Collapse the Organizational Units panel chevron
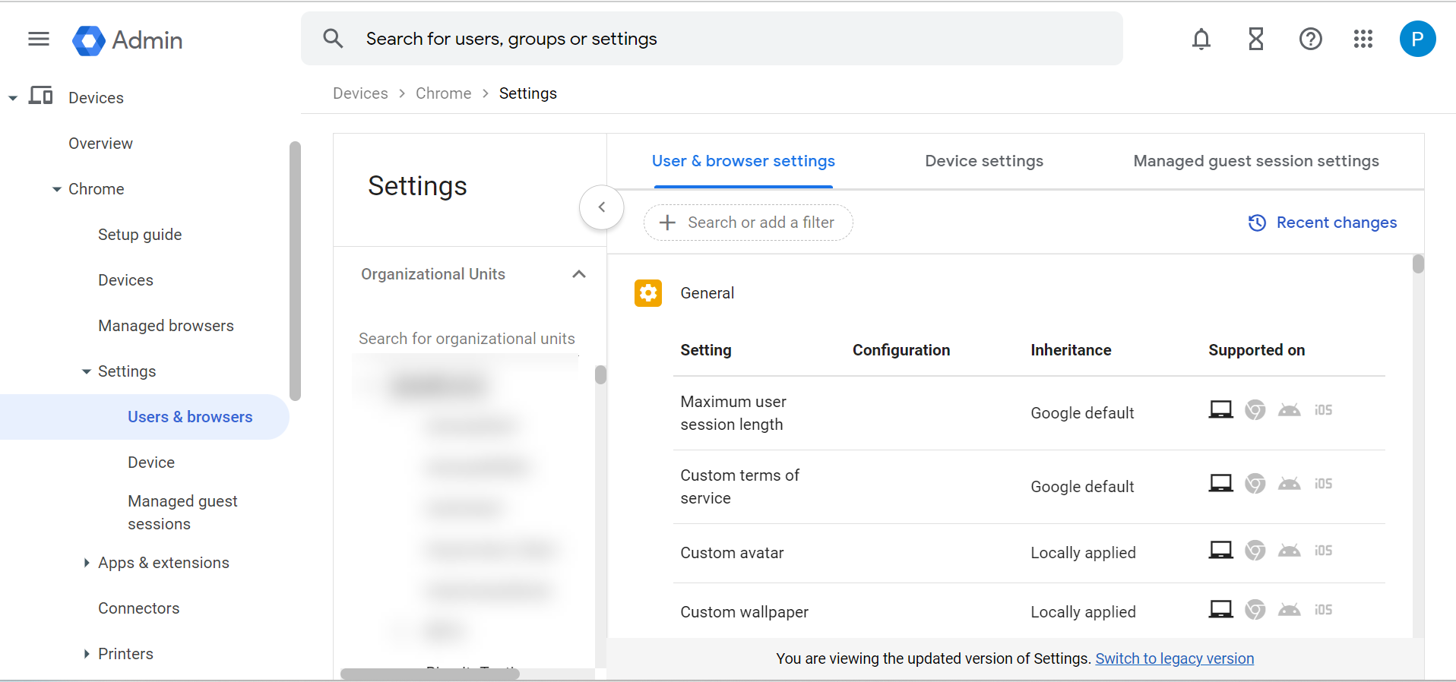 (x=579, y=274)
